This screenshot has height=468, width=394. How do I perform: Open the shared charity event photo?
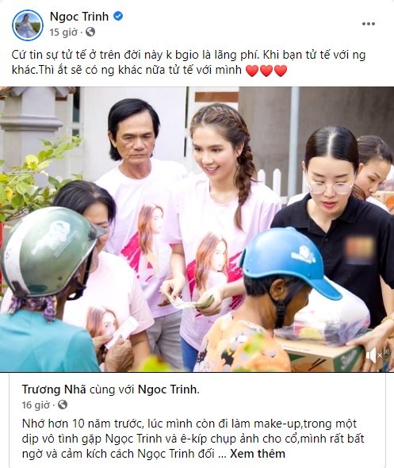tap(197, 229)
